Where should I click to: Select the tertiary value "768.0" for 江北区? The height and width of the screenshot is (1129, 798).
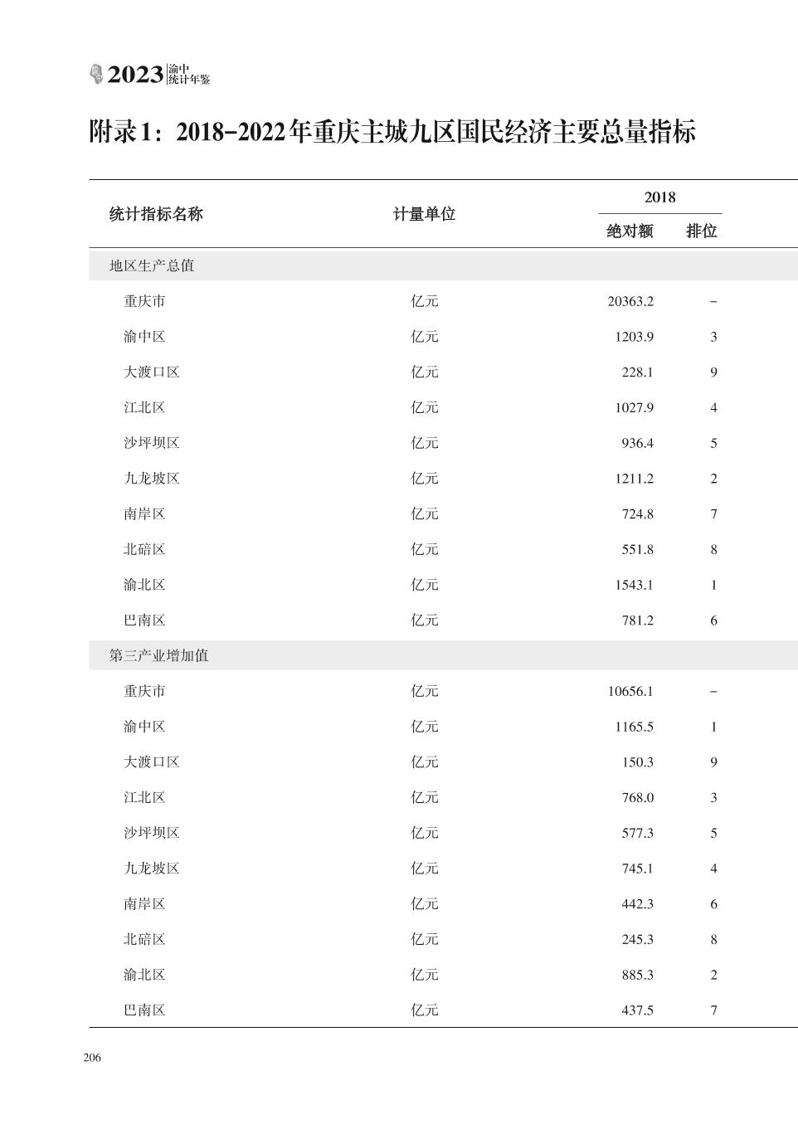pyautogui.click(x=638, y=798)
